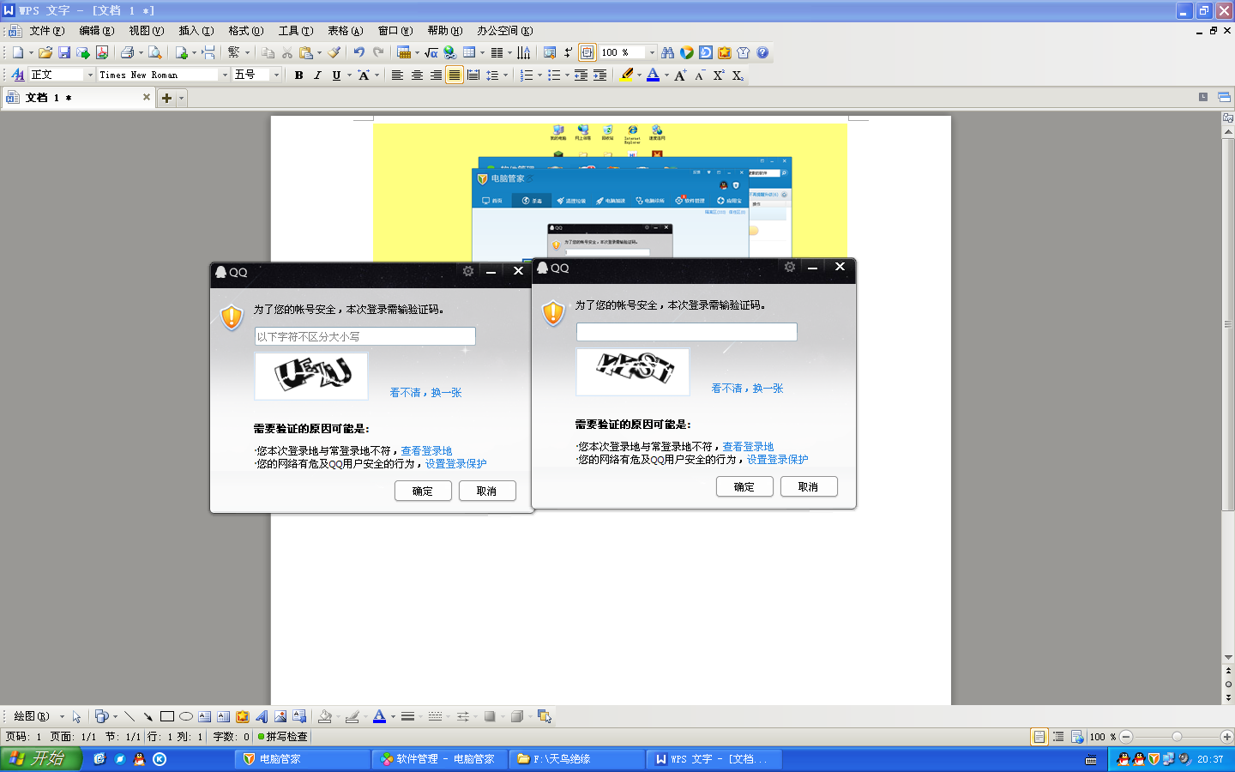Viewport: 1235px width, 772px height.
Task: Toggle italic formatting
Action: click(x=317, y=75)
